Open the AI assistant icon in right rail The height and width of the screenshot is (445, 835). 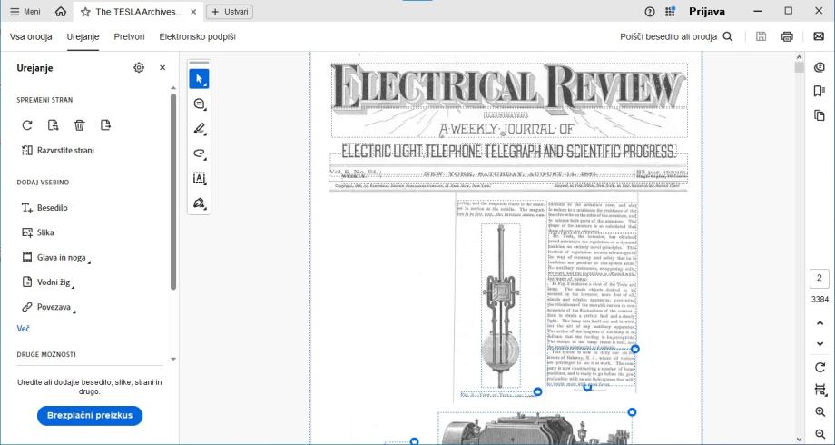[x=820, y=67]
